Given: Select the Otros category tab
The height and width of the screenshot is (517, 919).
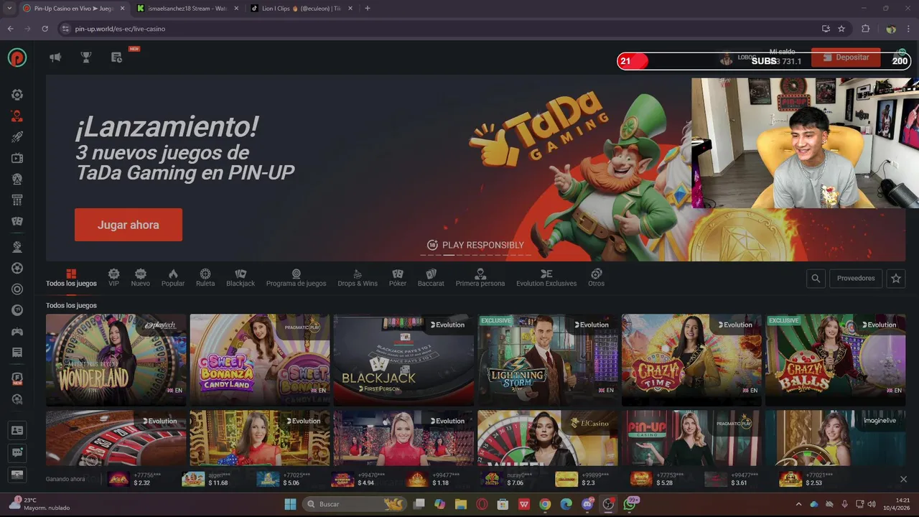Looking at the screenshot, I should [x=596, y=278].
